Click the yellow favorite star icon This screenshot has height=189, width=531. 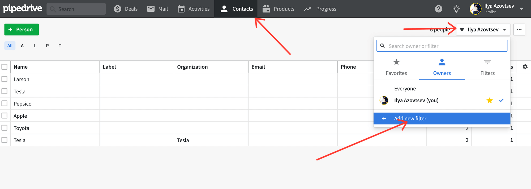[490, 100]
